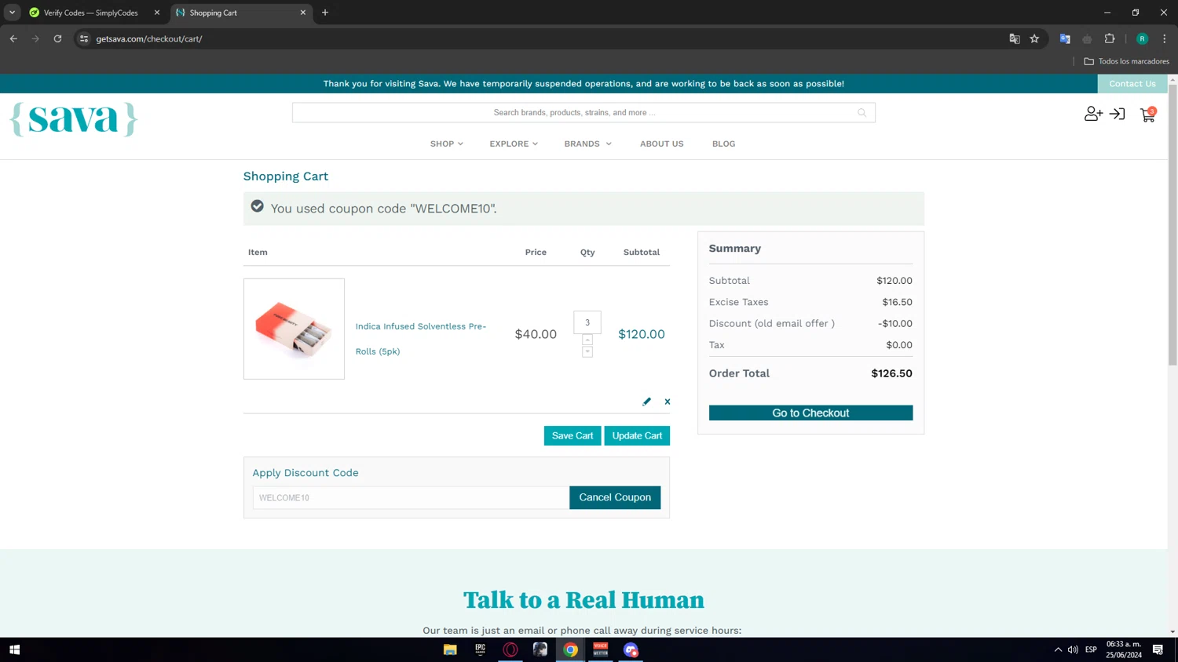
Task: Open Chrome from the taskbar
Action: tap(571, 649)
